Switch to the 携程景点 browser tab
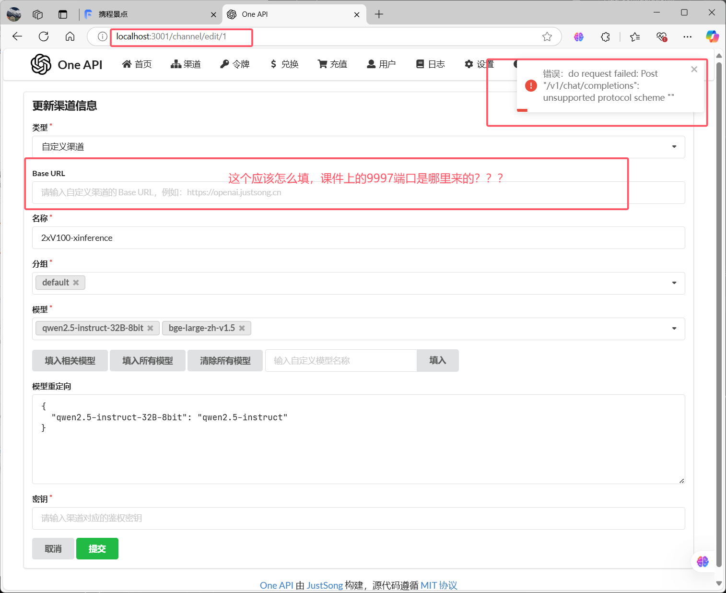This screenshot has width=726, height=593. 114,14
